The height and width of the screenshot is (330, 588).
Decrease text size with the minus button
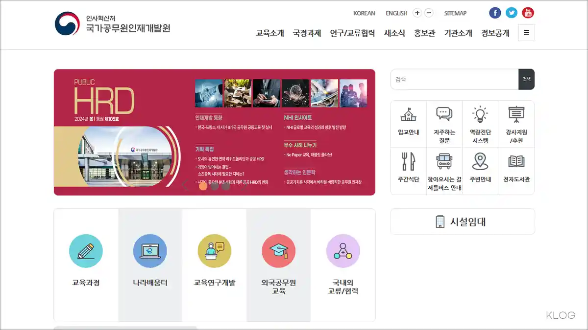[x=428, y=13]
